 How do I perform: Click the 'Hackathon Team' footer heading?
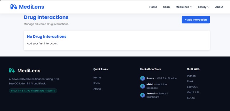click(x=150, y=69)
